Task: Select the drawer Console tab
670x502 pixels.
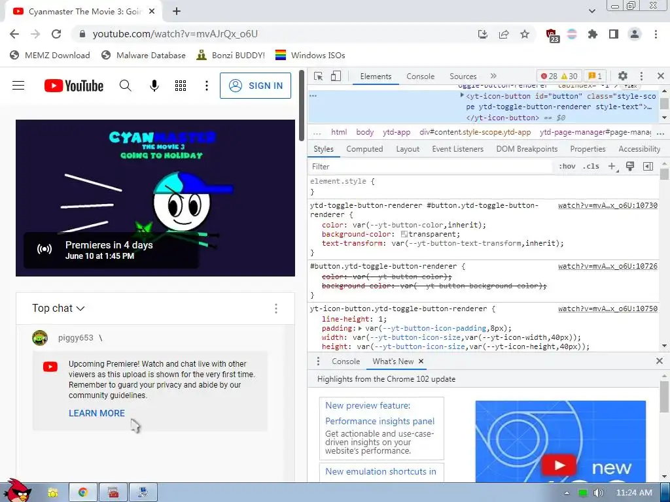Action: (x=345, y=361)
